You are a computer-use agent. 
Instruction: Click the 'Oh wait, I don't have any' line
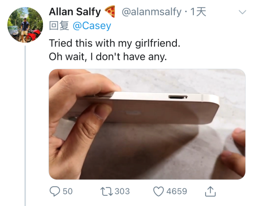[x=108, y=57]
